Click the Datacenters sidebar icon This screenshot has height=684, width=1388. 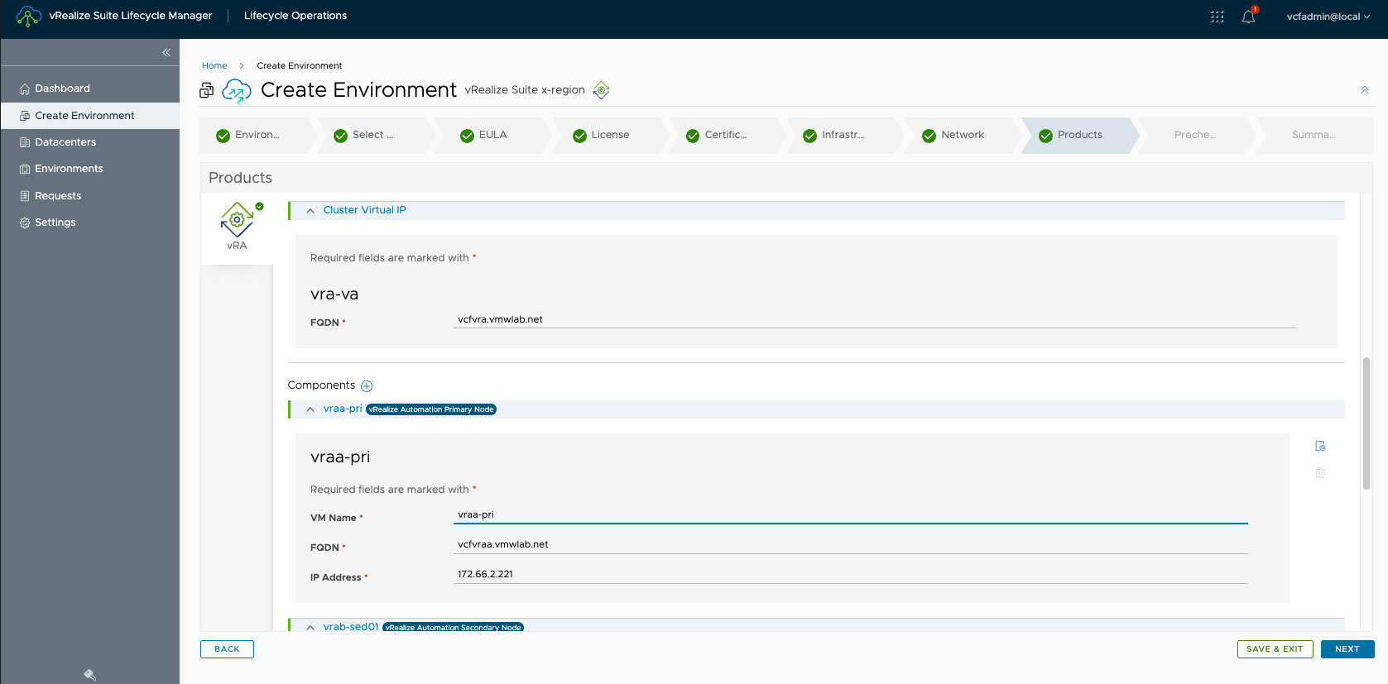tap(25, 142)
